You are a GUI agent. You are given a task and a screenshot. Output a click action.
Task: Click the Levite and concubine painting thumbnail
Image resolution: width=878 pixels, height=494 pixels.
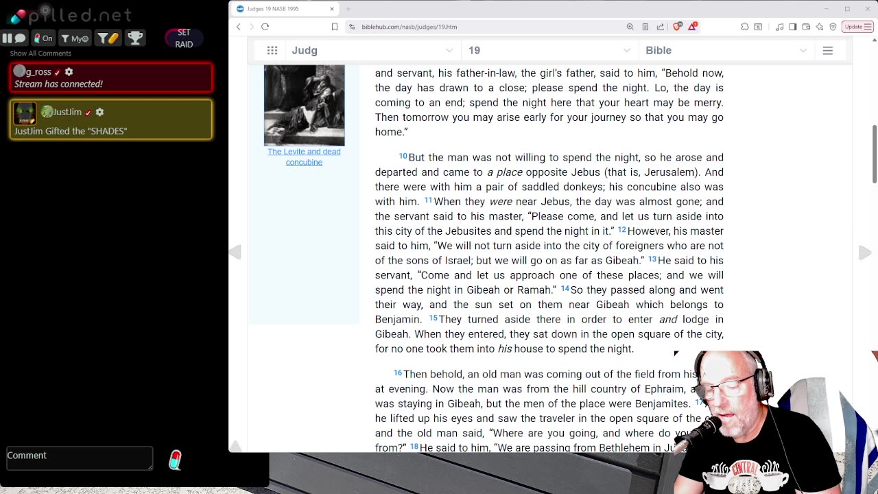pos(304,105)
